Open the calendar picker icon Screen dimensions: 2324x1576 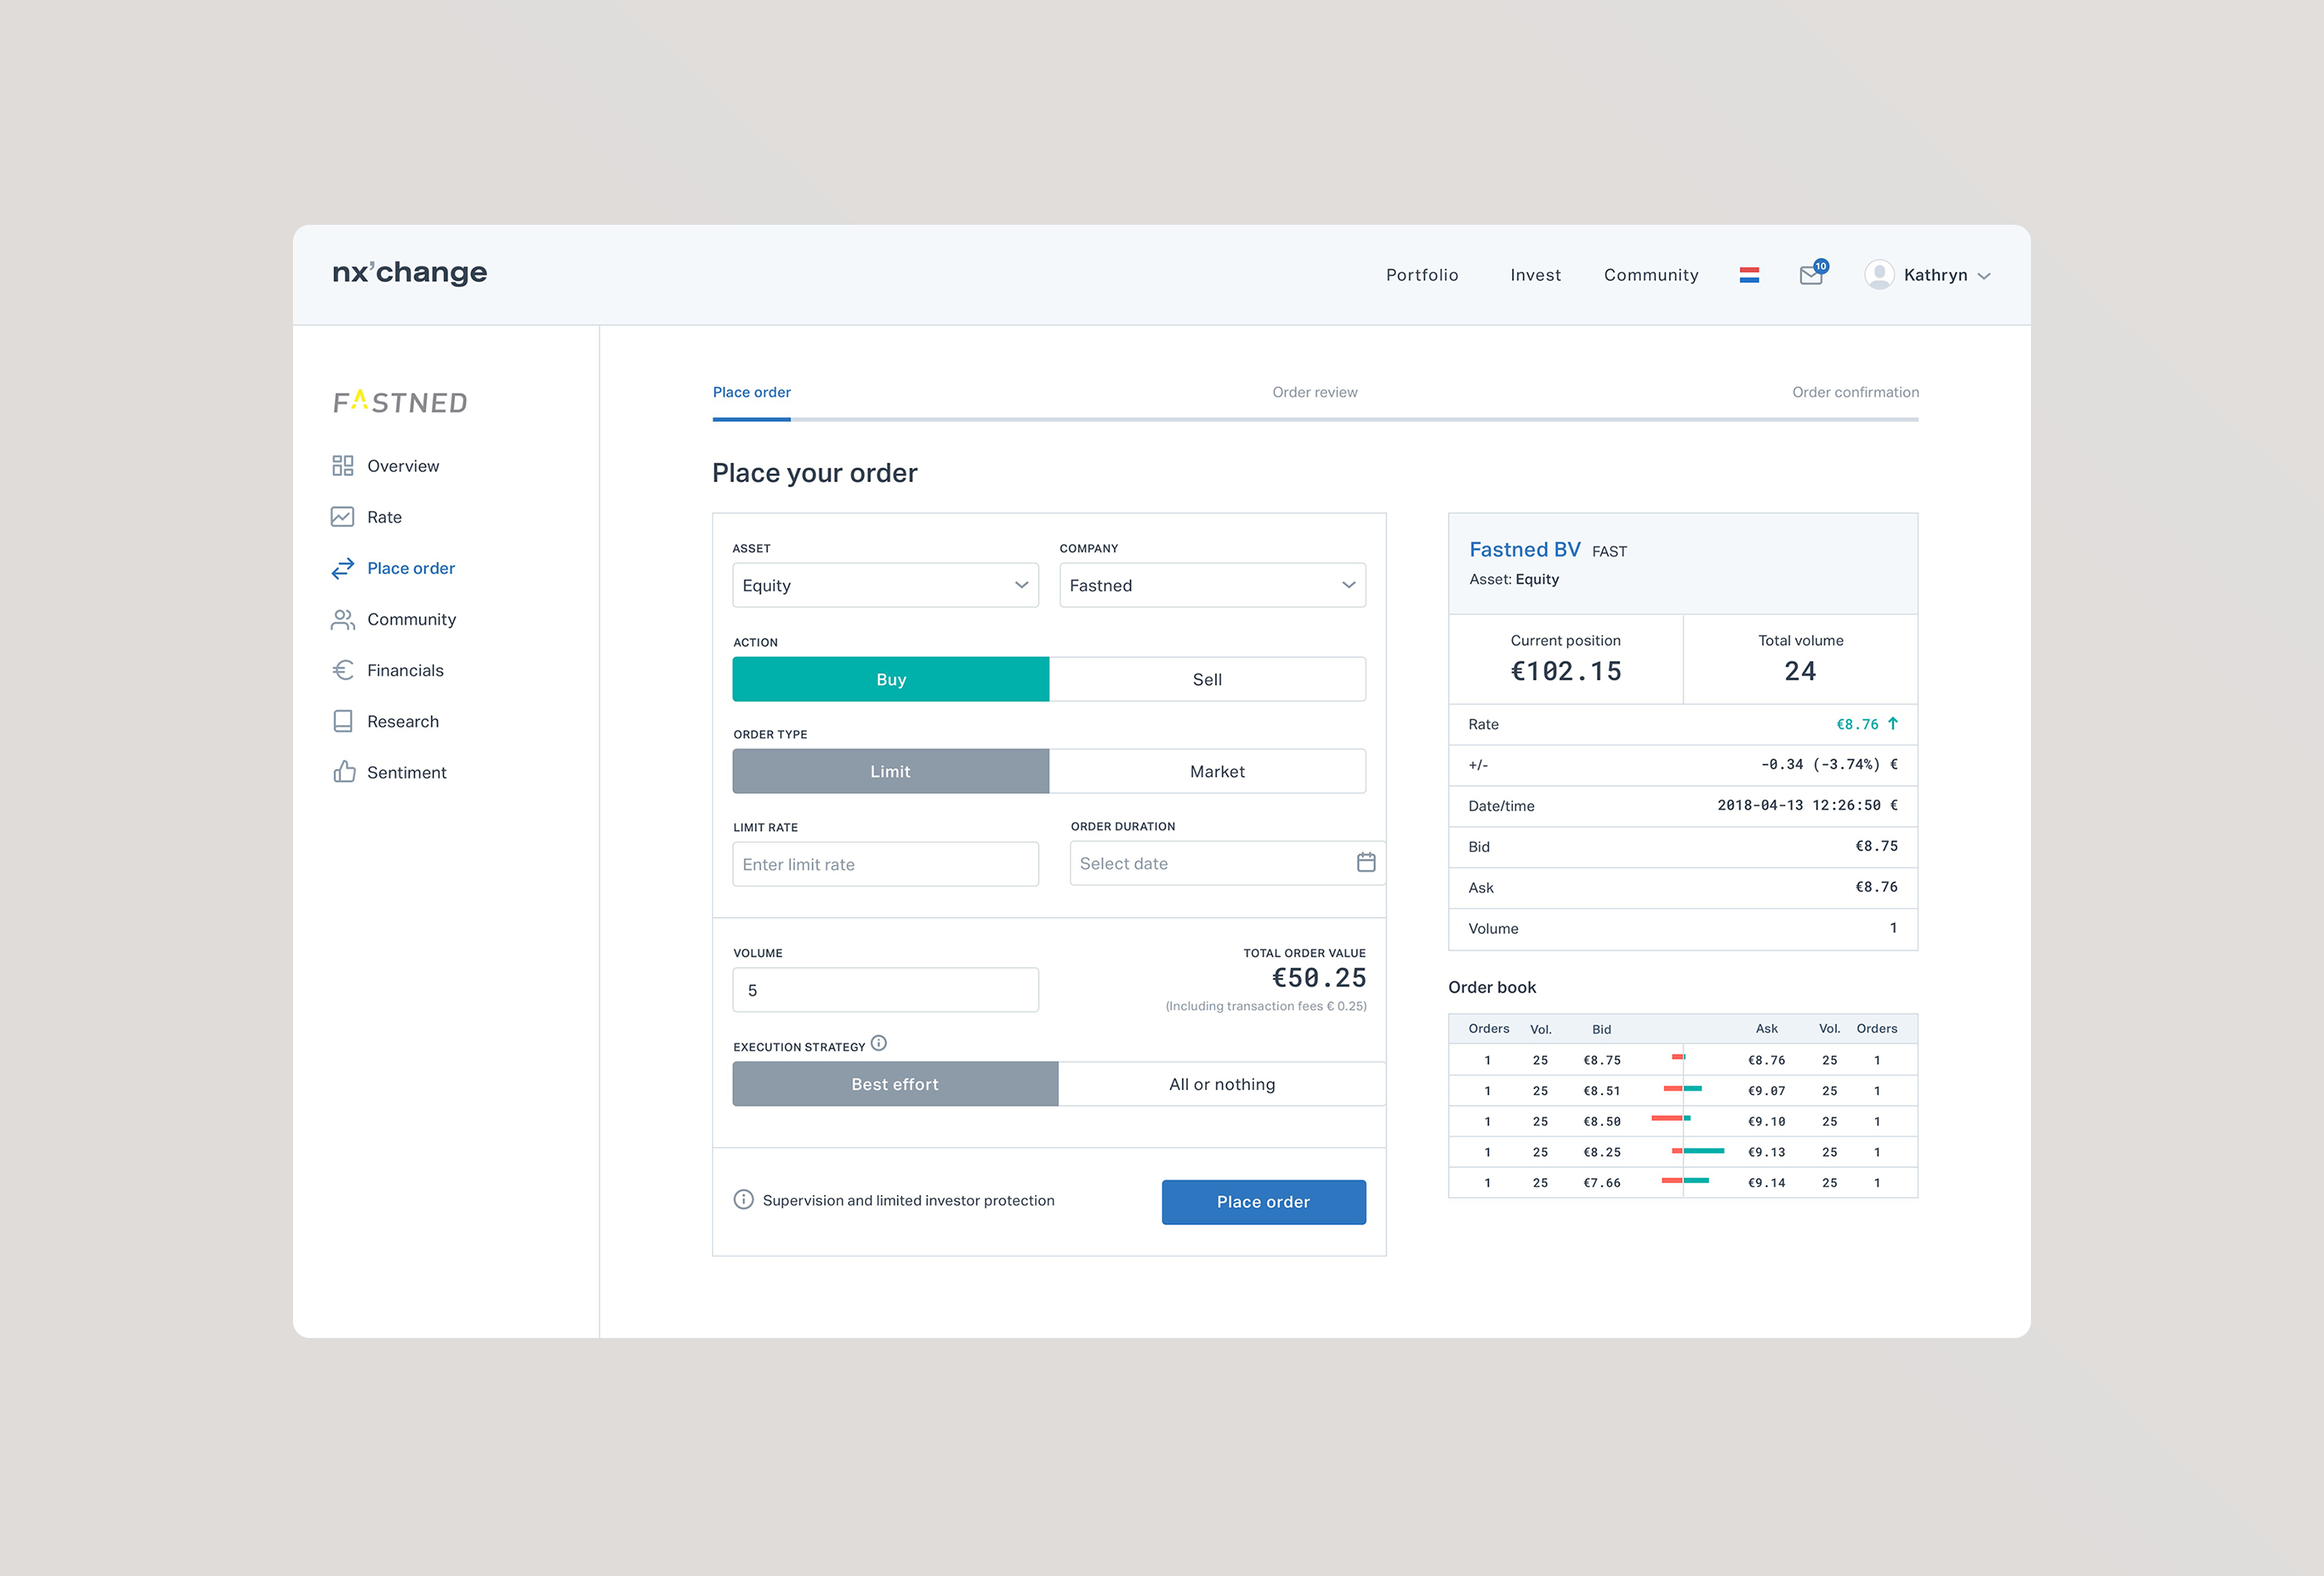pos(1366,863)
